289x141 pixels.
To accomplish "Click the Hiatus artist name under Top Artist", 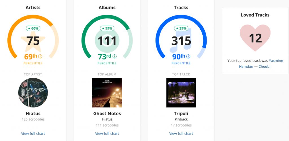I will [x=33, y=113].
